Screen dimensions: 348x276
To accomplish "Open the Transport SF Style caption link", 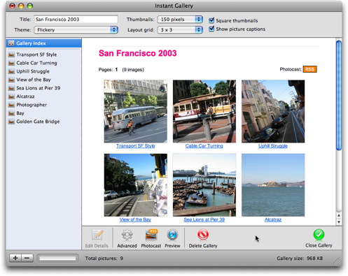I will pyautogui.click(x=136, y=146).
